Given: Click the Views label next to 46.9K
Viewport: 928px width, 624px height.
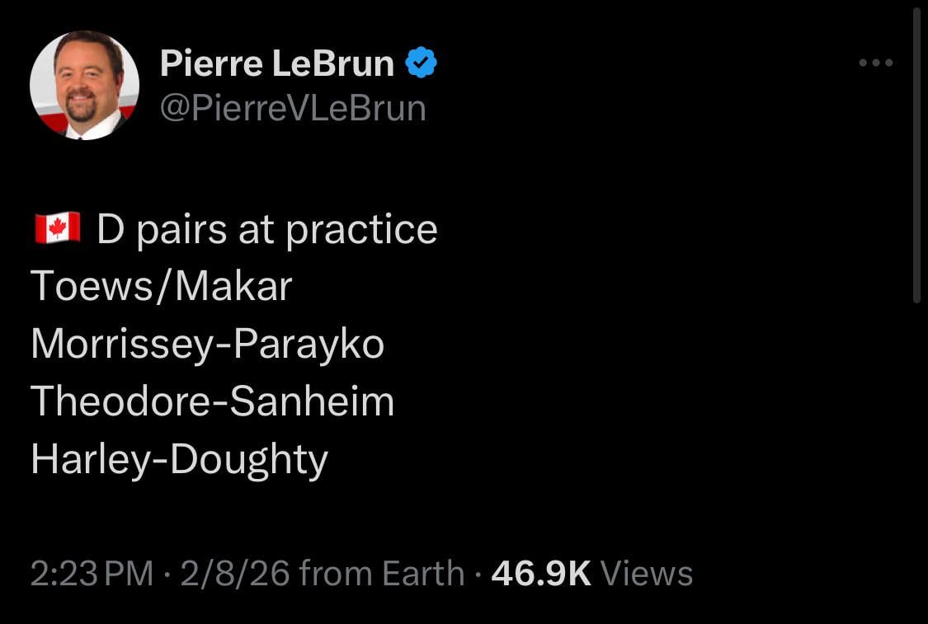Looking at the screenshot, I should [646, 572].
